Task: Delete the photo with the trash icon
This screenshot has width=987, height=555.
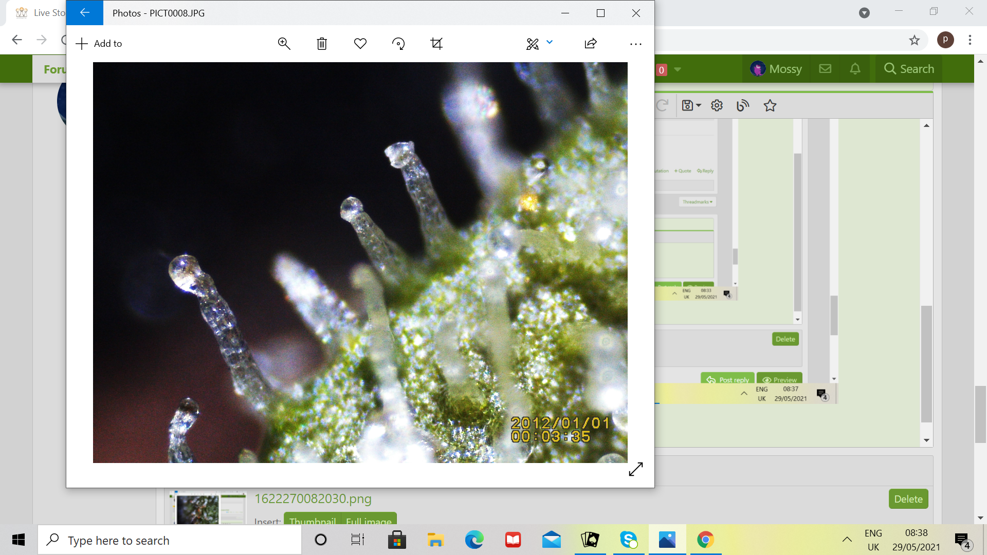Action: point(322,44)
